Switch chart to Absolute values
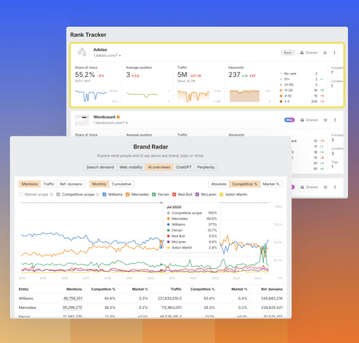This screenshot has width=359, height=343. (x=219, y=184)
